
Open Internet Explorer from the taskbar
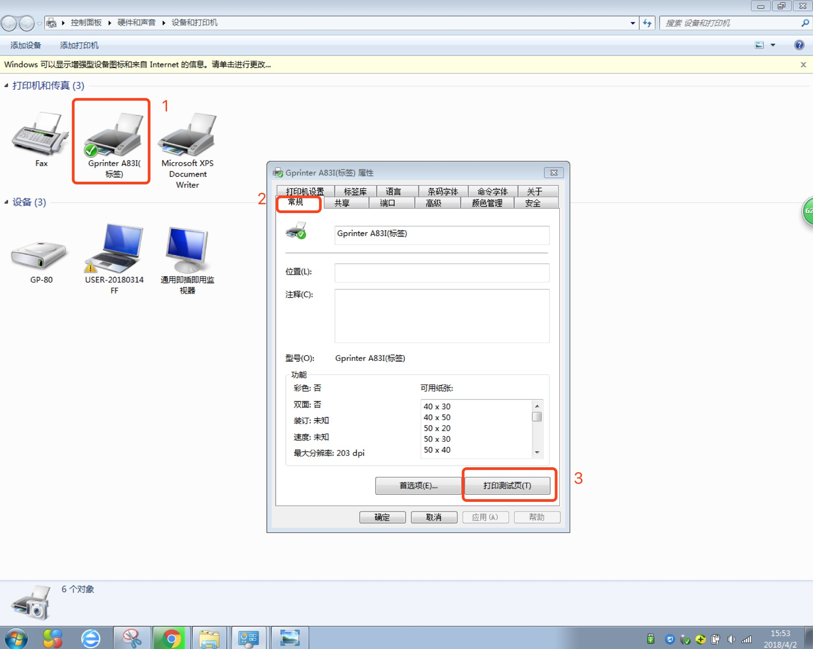91,638
